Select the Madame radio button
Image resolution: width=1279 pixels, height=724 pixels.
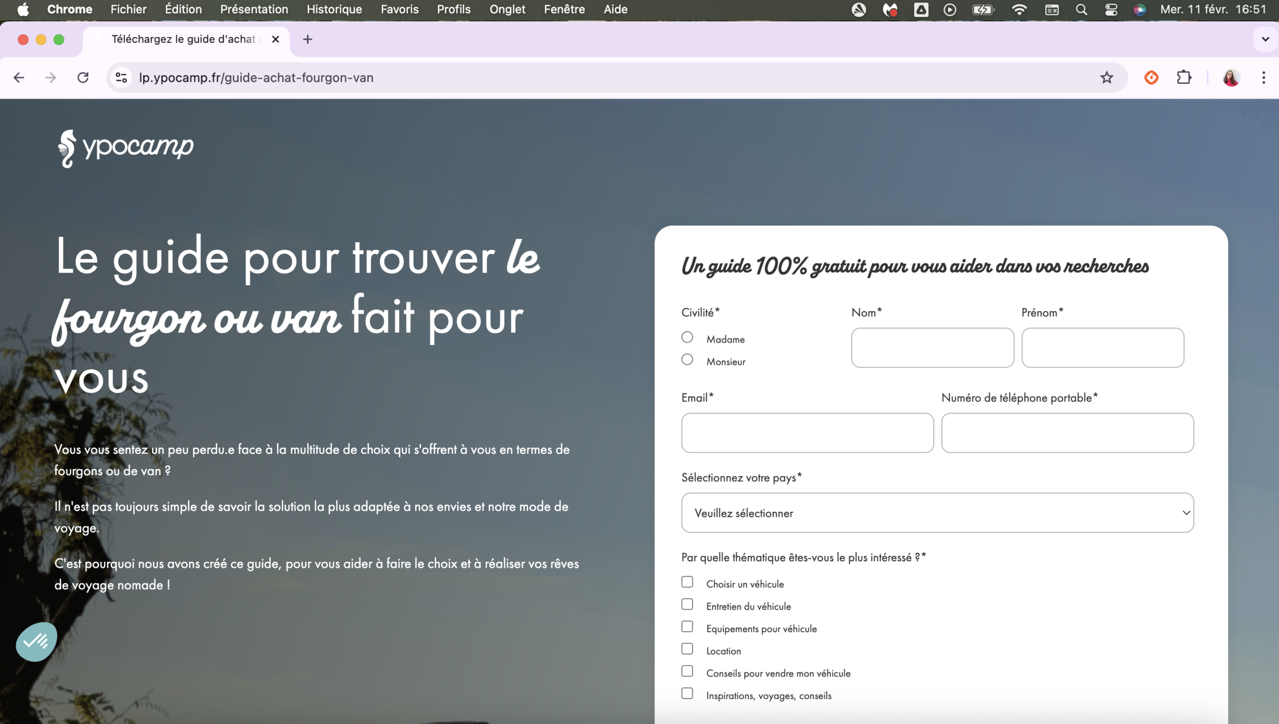point(687,338)
